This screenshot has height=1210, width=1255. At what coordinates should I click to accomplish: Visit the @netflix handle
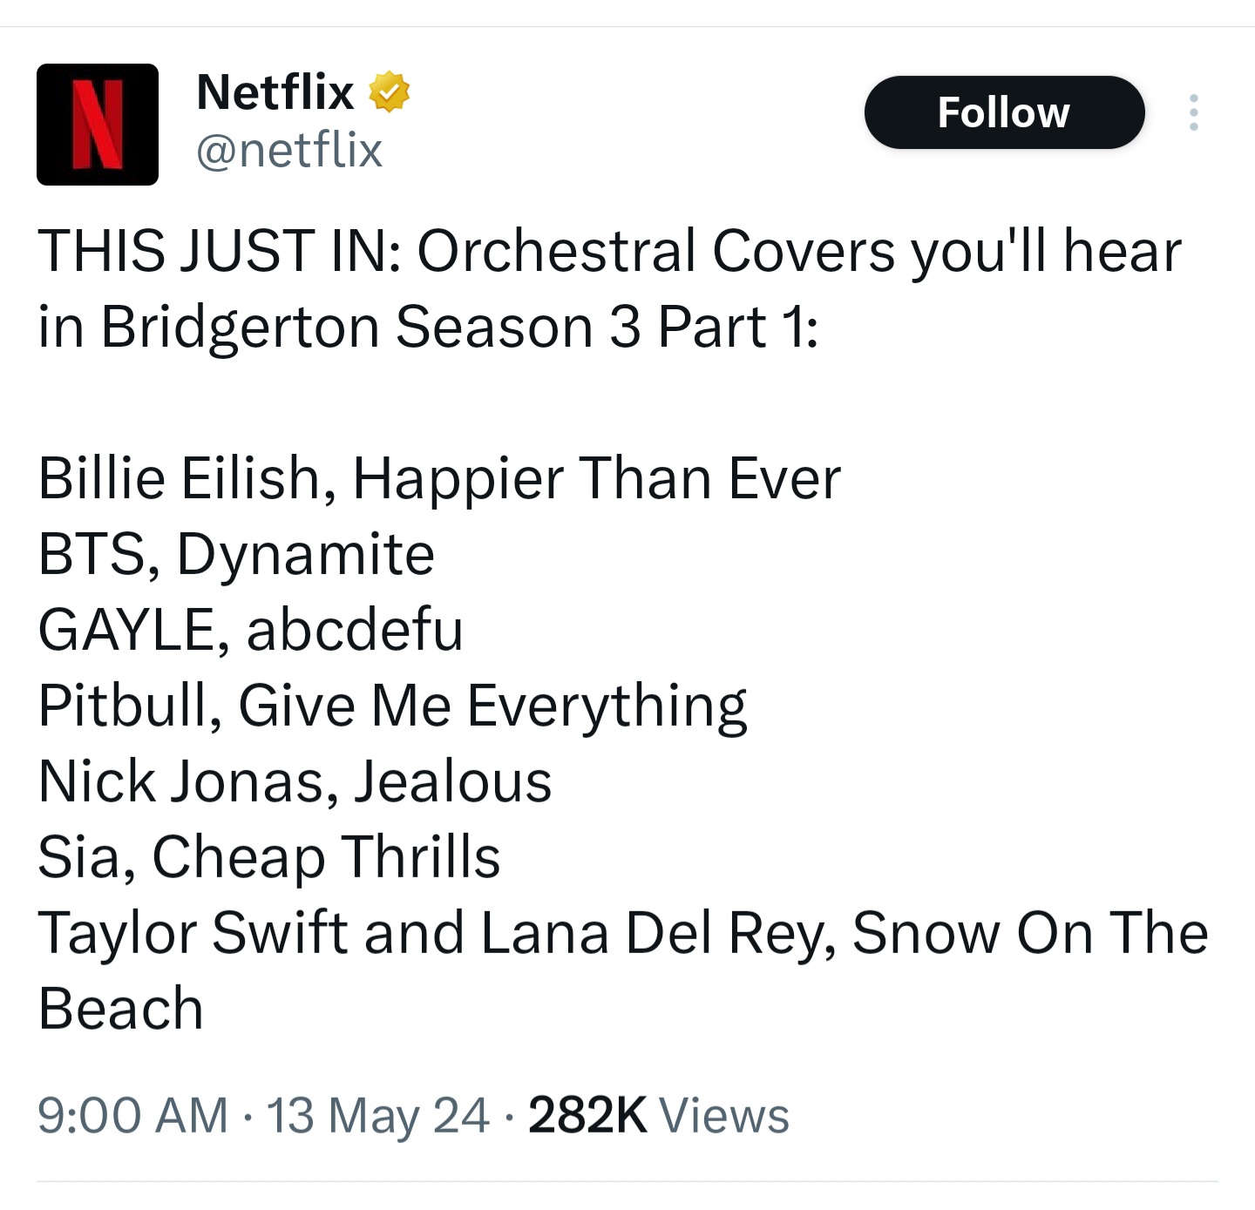pyautogui.click(x=289, y=150)
